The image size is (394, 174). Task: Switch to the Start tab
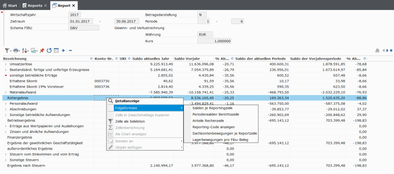(10, 6)
